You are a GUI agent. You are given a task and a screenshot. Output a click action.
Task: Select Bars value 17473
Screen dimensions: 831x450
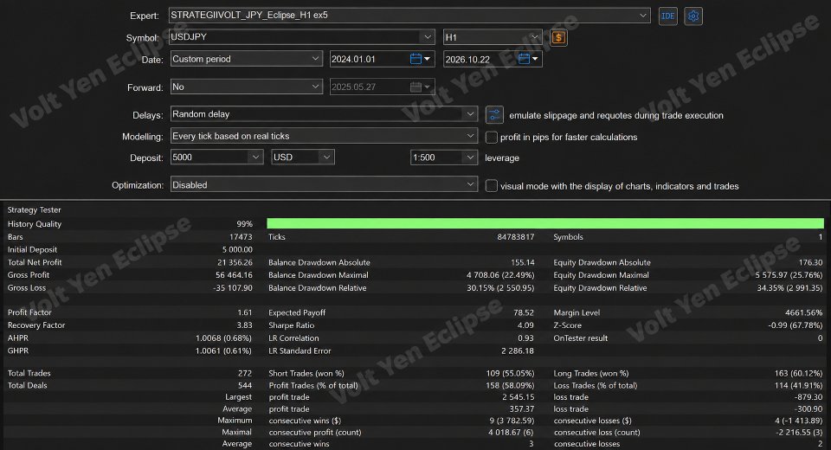point(241,237)
